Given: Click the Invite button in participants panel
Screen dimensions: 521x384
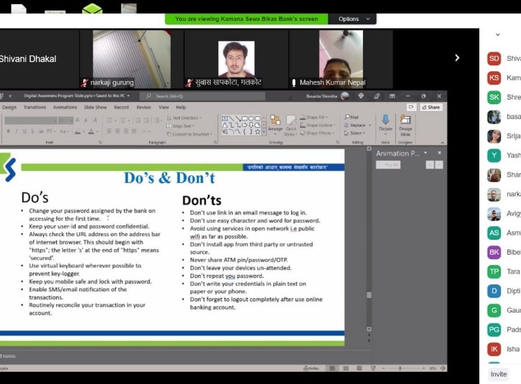Looking at the screenshot, I should (498, 374).
